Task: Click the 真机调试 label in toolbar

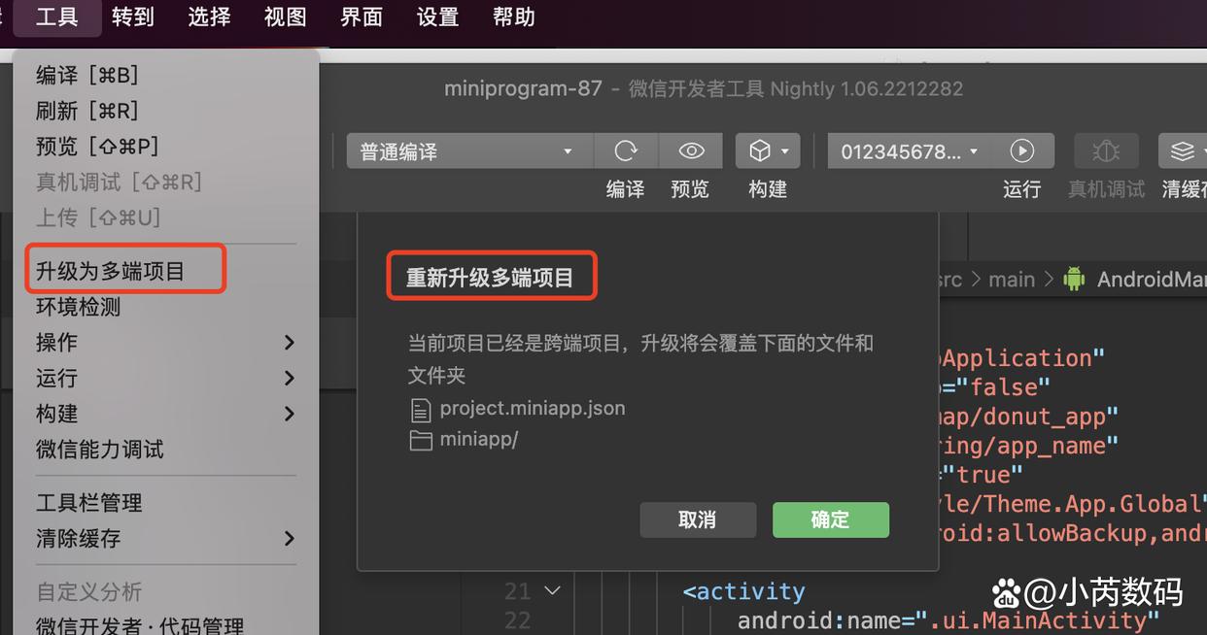Action: [x=1106, y=189]
